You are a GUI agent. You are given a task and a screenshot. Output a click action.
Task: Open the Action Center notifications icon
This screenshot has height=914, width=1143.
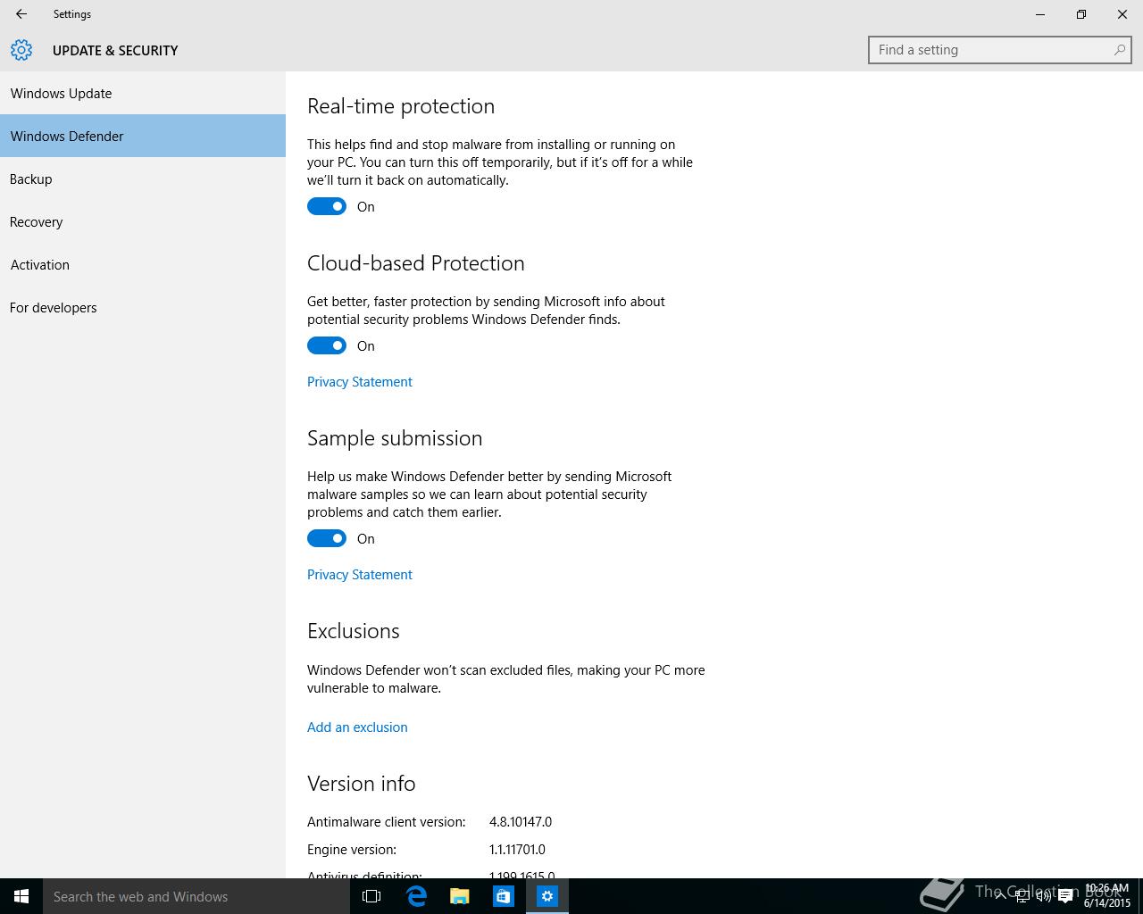[x=1065, y=896]
